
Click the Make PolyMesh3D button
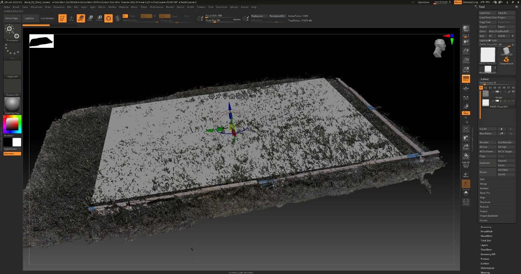click(499, 31)
